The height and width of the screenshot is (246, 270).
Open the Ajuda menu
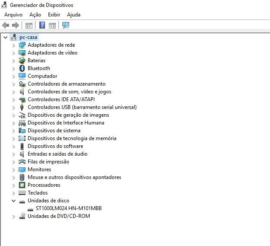pyautogui.click(x=74, y=15)
